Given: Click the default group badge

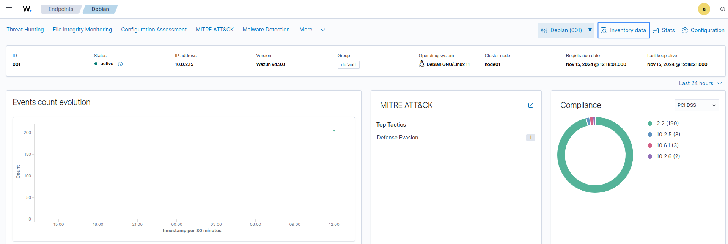Looking at the screenshot, I should (348, 65).
